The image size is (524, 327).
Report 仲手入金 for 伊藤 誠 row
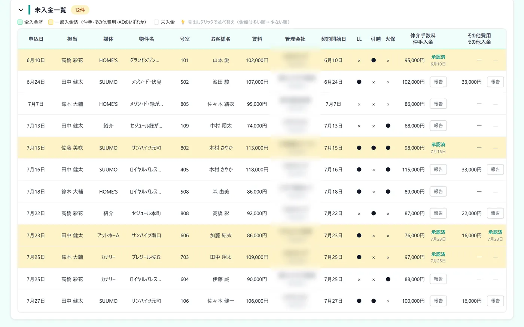coord(438,279)
